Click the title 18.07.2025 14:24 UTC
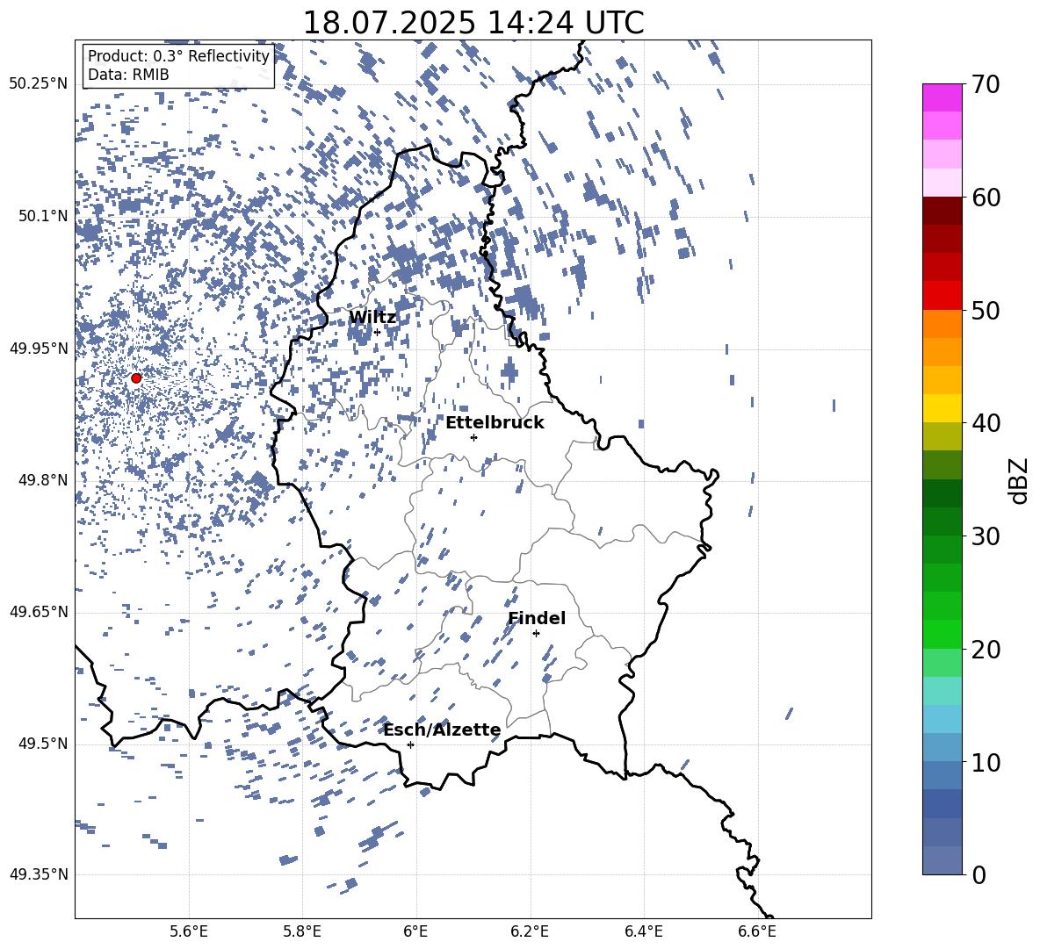This screenshot has height=949, width=1040. click(473, 23)
